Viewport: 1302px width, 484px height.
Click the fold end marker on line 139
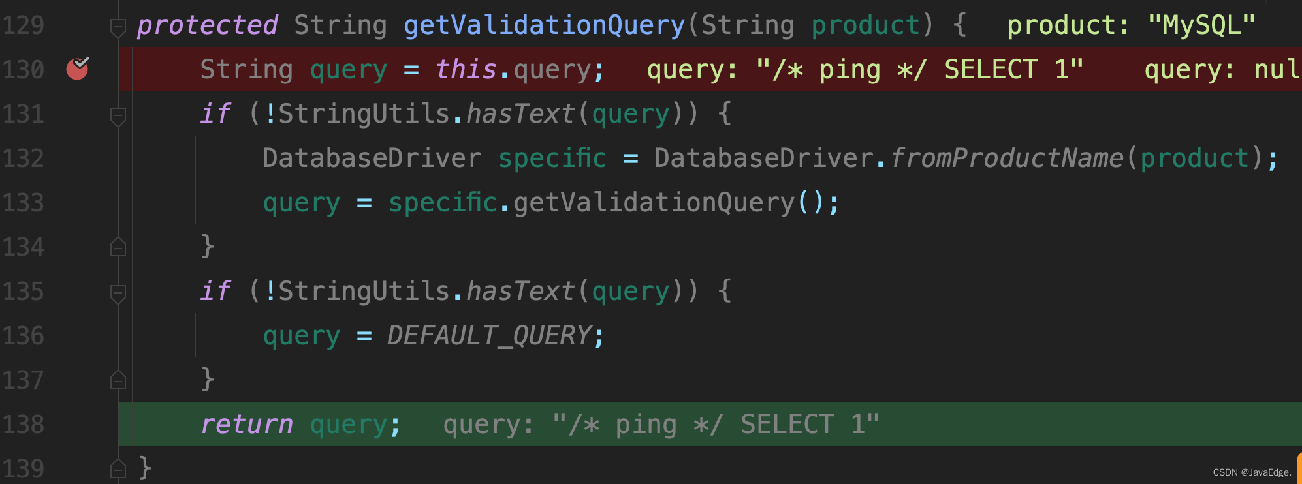pos(118,468)
